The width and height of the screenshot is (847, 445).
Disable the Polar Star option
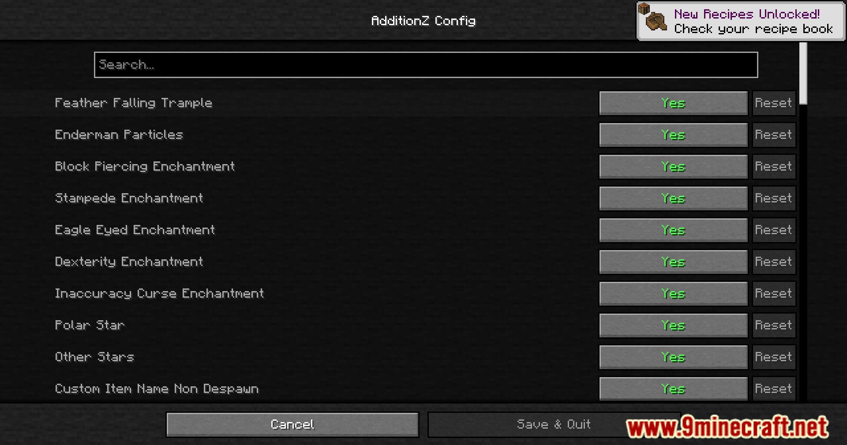click(x=673, y=325)
